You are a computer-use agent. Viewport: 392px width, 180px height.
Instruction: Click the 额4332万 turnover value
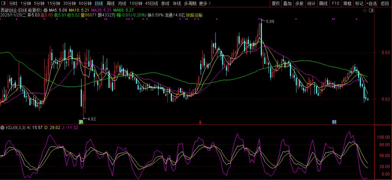[x=107, y=15]
